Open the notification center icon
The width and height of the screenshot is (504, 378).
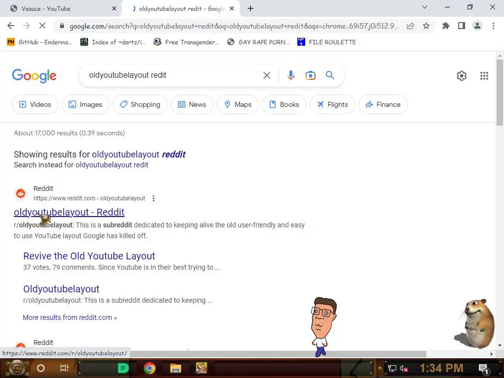(483, 369)
